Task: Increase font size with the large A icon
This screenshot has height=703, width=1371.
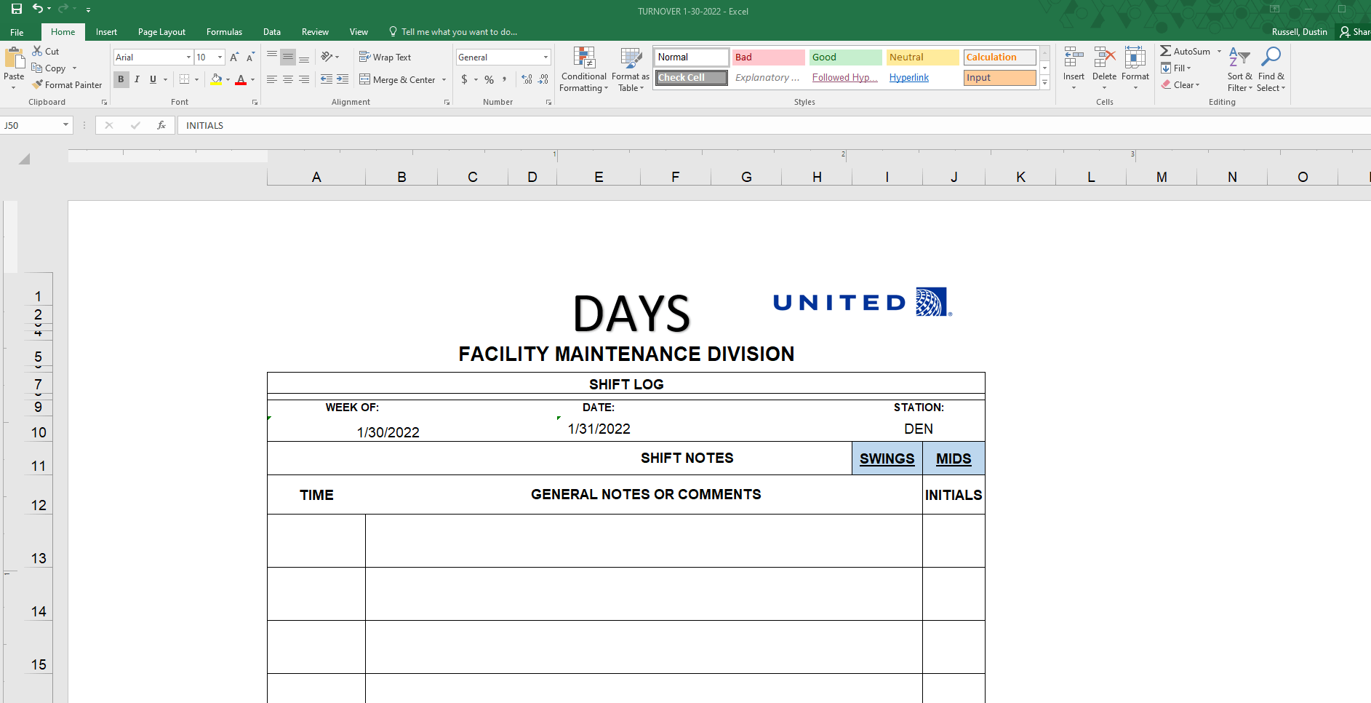Action: [234, 57]
